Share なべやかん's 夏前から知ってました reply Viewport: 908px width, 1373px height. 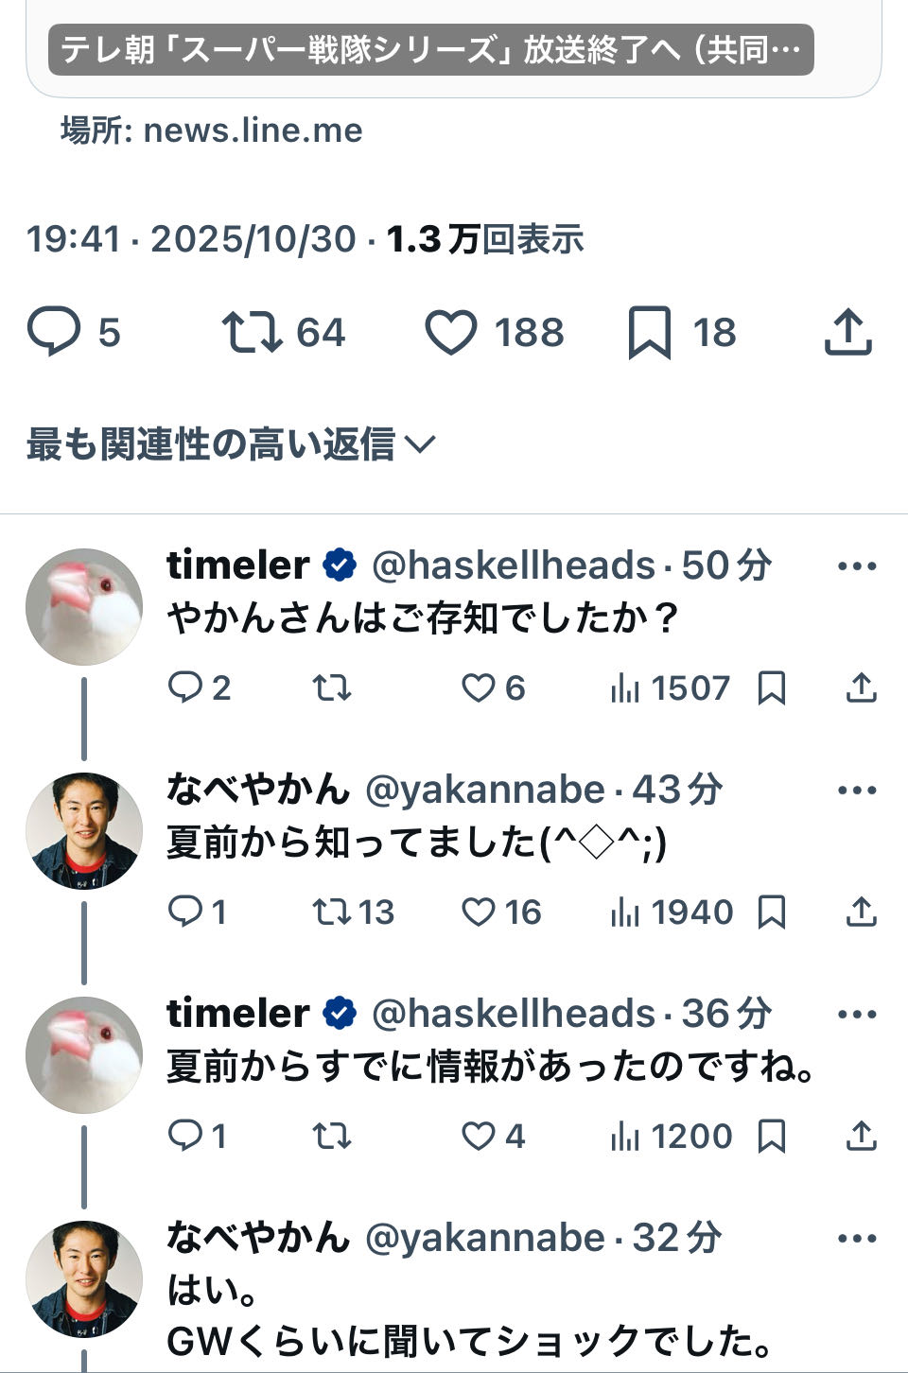tap(861, 912)
